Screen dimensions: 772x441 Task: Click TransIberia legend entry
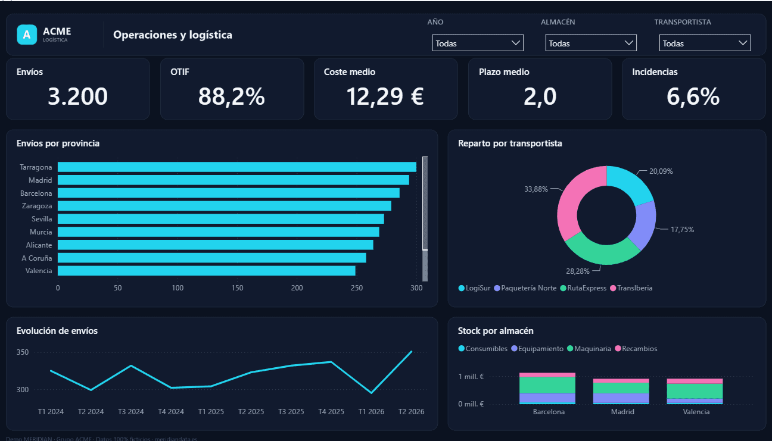coord(631,288)
